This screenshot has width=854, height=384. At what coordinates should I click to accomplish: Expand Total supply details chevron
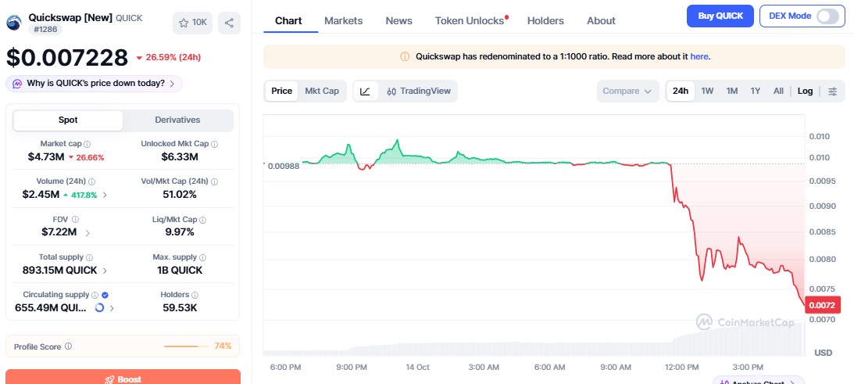(x=105, y=271)
